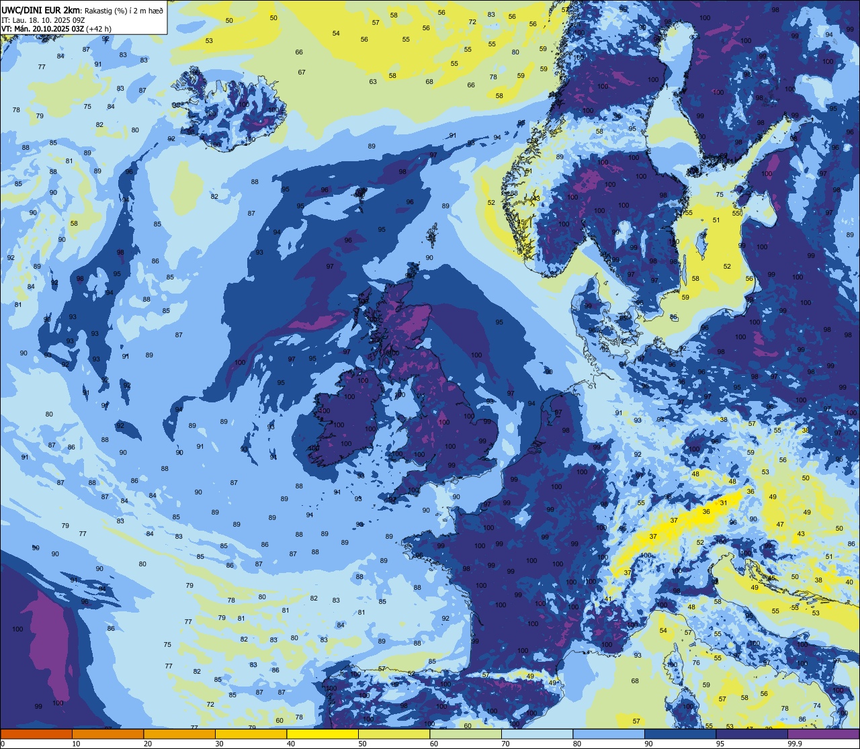
Task: Click the 20–30 amber legend swatch
Action: coord(179,734)
